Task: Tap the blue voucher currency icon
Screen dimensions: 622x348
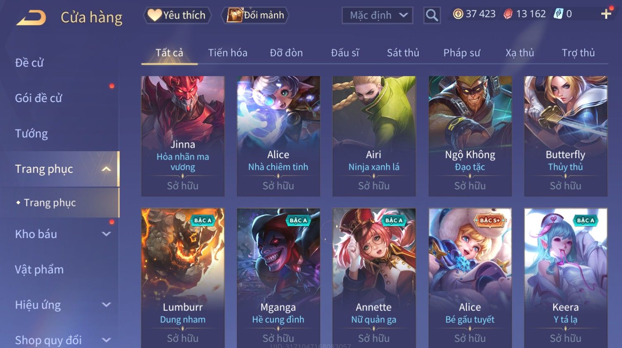Action: pos(558,14)
